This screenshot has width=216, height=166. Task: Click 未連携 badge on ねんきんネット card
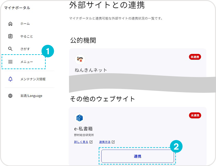(195, 57)
